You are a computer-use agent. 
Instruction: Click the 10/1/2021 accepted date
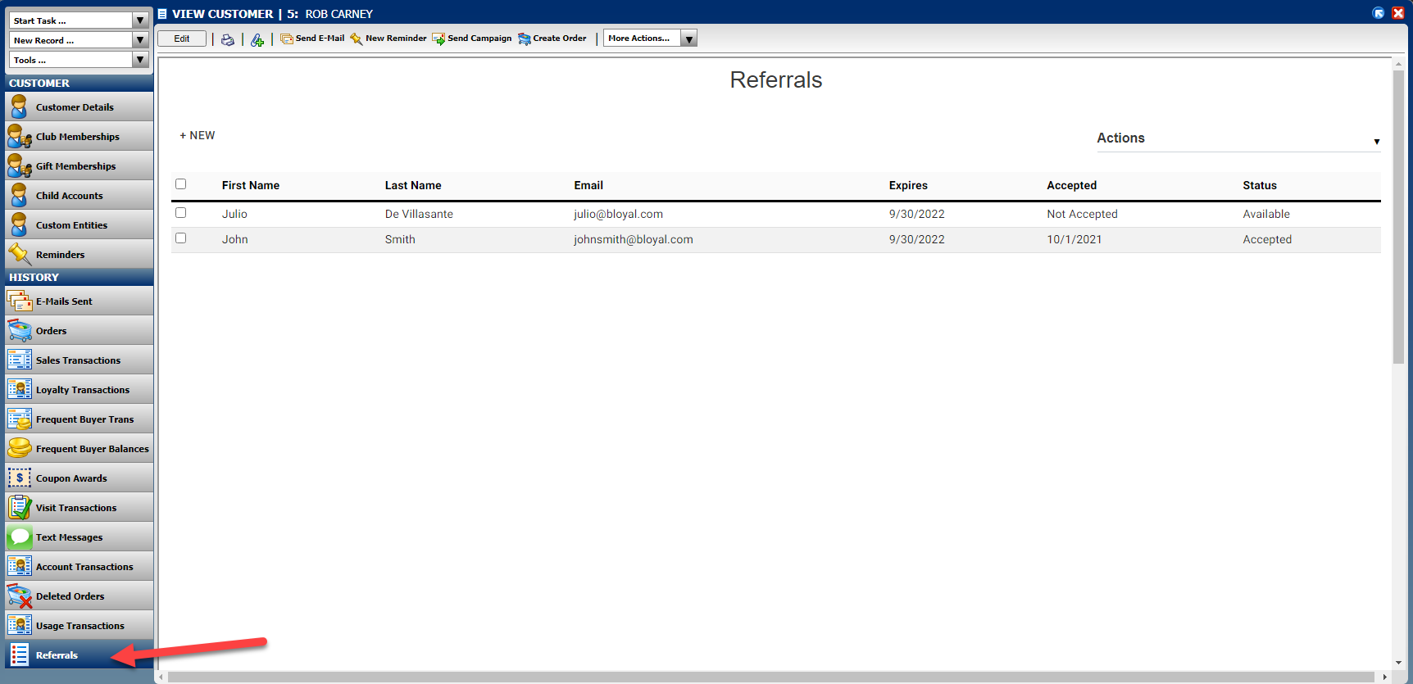point(1075,239)
